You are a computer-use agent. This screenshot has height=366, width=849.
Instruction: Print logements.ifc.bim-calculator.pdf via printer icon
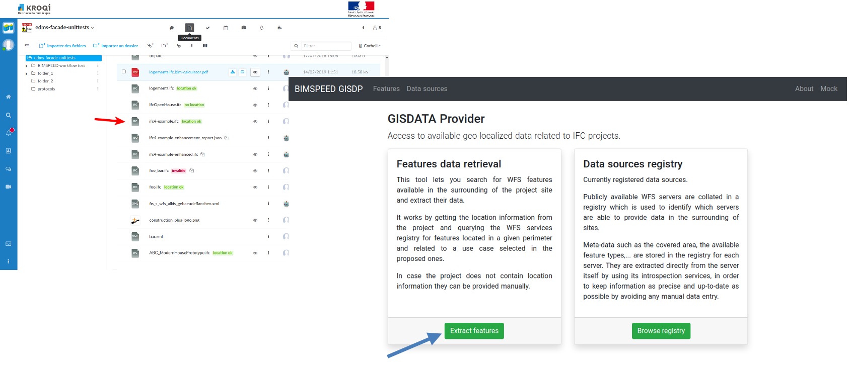coord(242,72)
